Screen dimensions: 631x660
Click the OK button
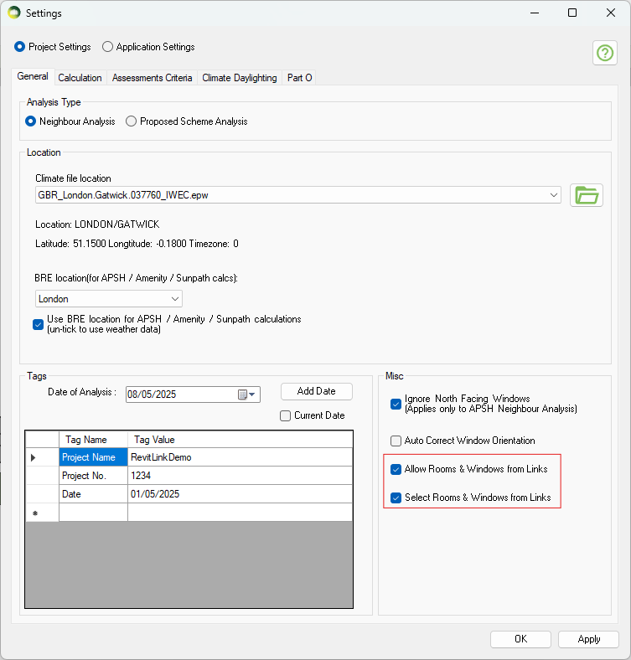click(x=520, y=639)
